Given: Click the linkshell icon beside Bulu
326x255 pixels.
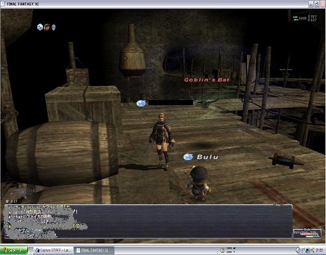Looking at the screenshot, I should 188,157.
